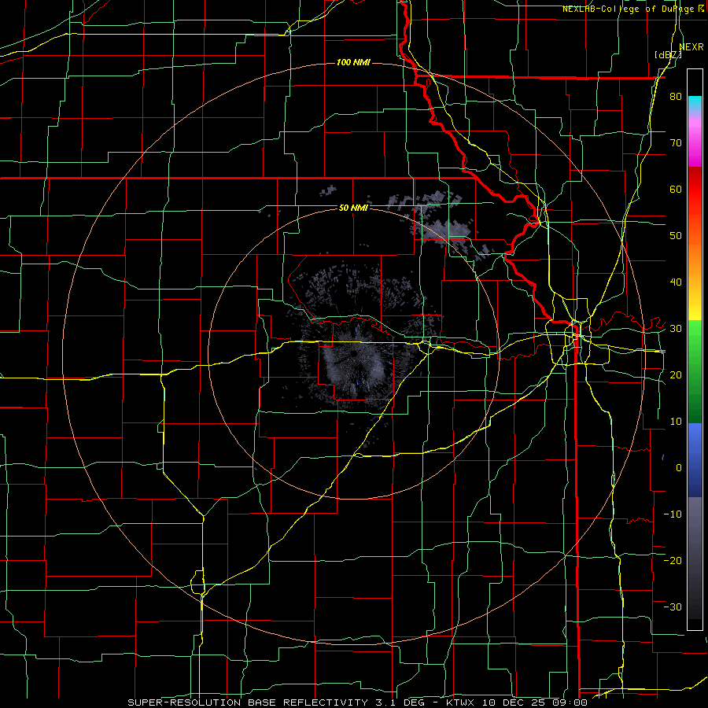Click the dBZ units label

coord(668,55)
